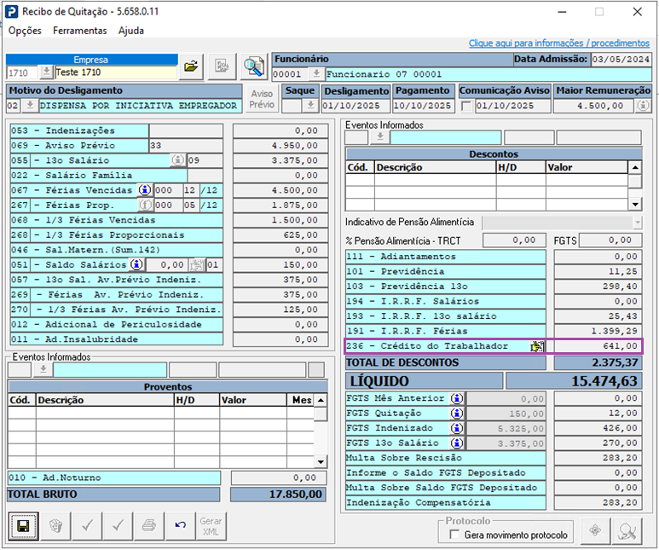Open the Opções menu
This screenshot has width=659, height=550.
[x=25, y=30]
